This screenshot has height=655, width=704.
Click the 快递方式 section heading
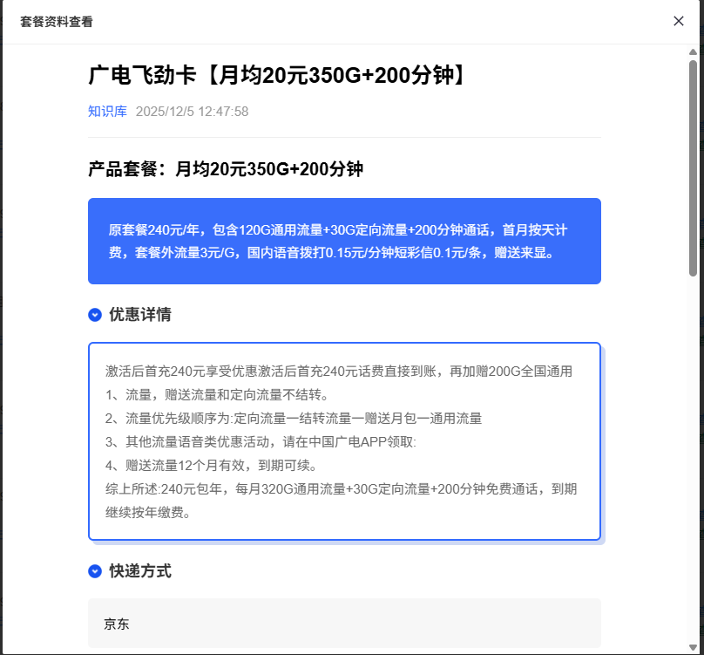pyautogui.click(x=139, y=571)
